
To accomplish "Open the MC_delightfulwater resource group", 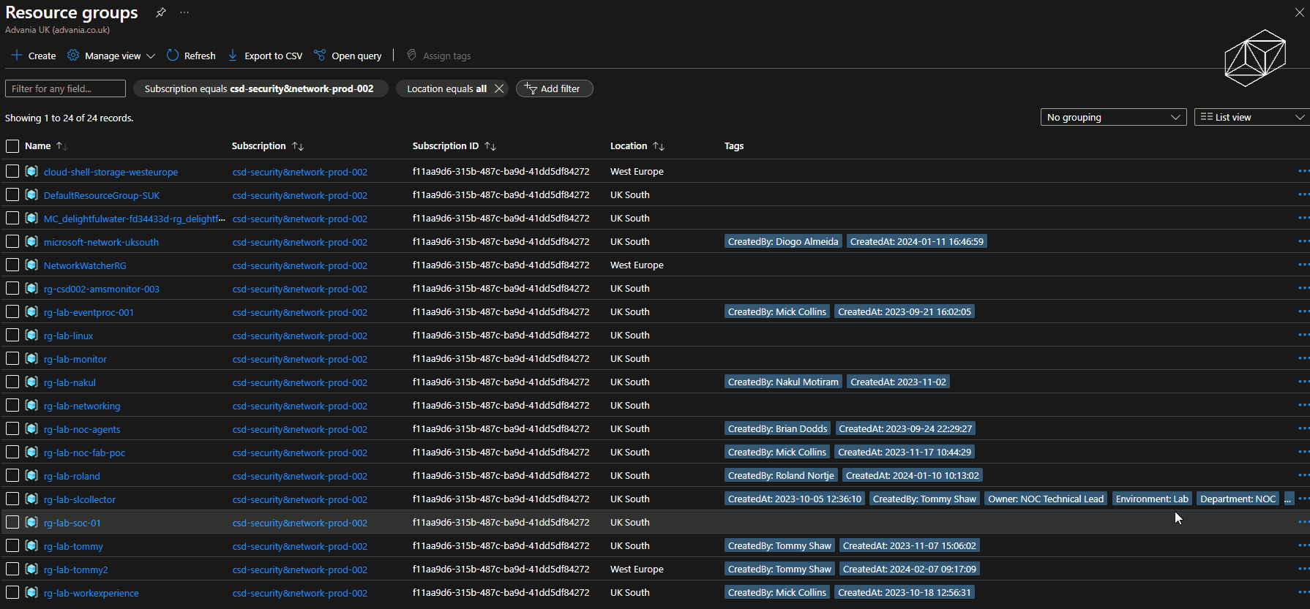I will point(134,219).
